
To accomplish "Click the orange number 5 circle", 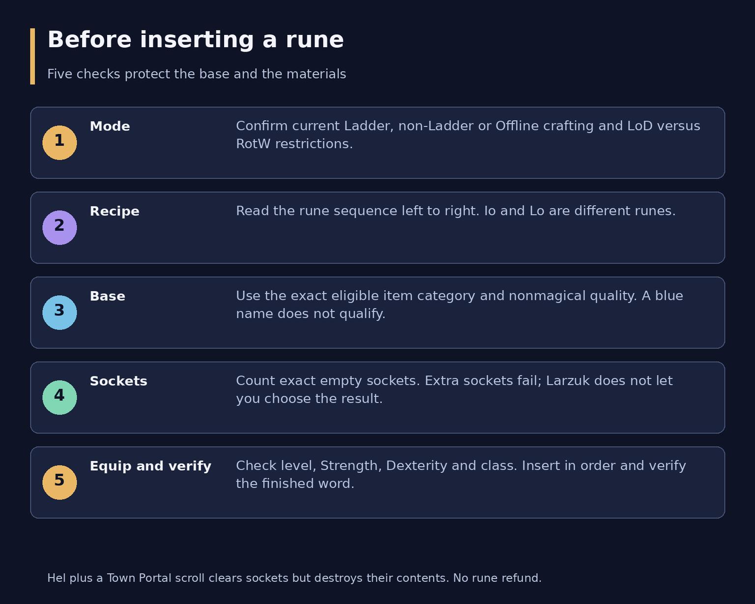I will pyautogui.click(x=59, y=483).
